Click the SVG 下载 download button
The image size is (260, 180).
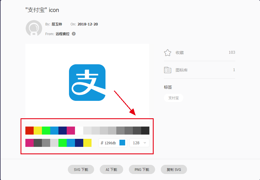tap(81, 169)
